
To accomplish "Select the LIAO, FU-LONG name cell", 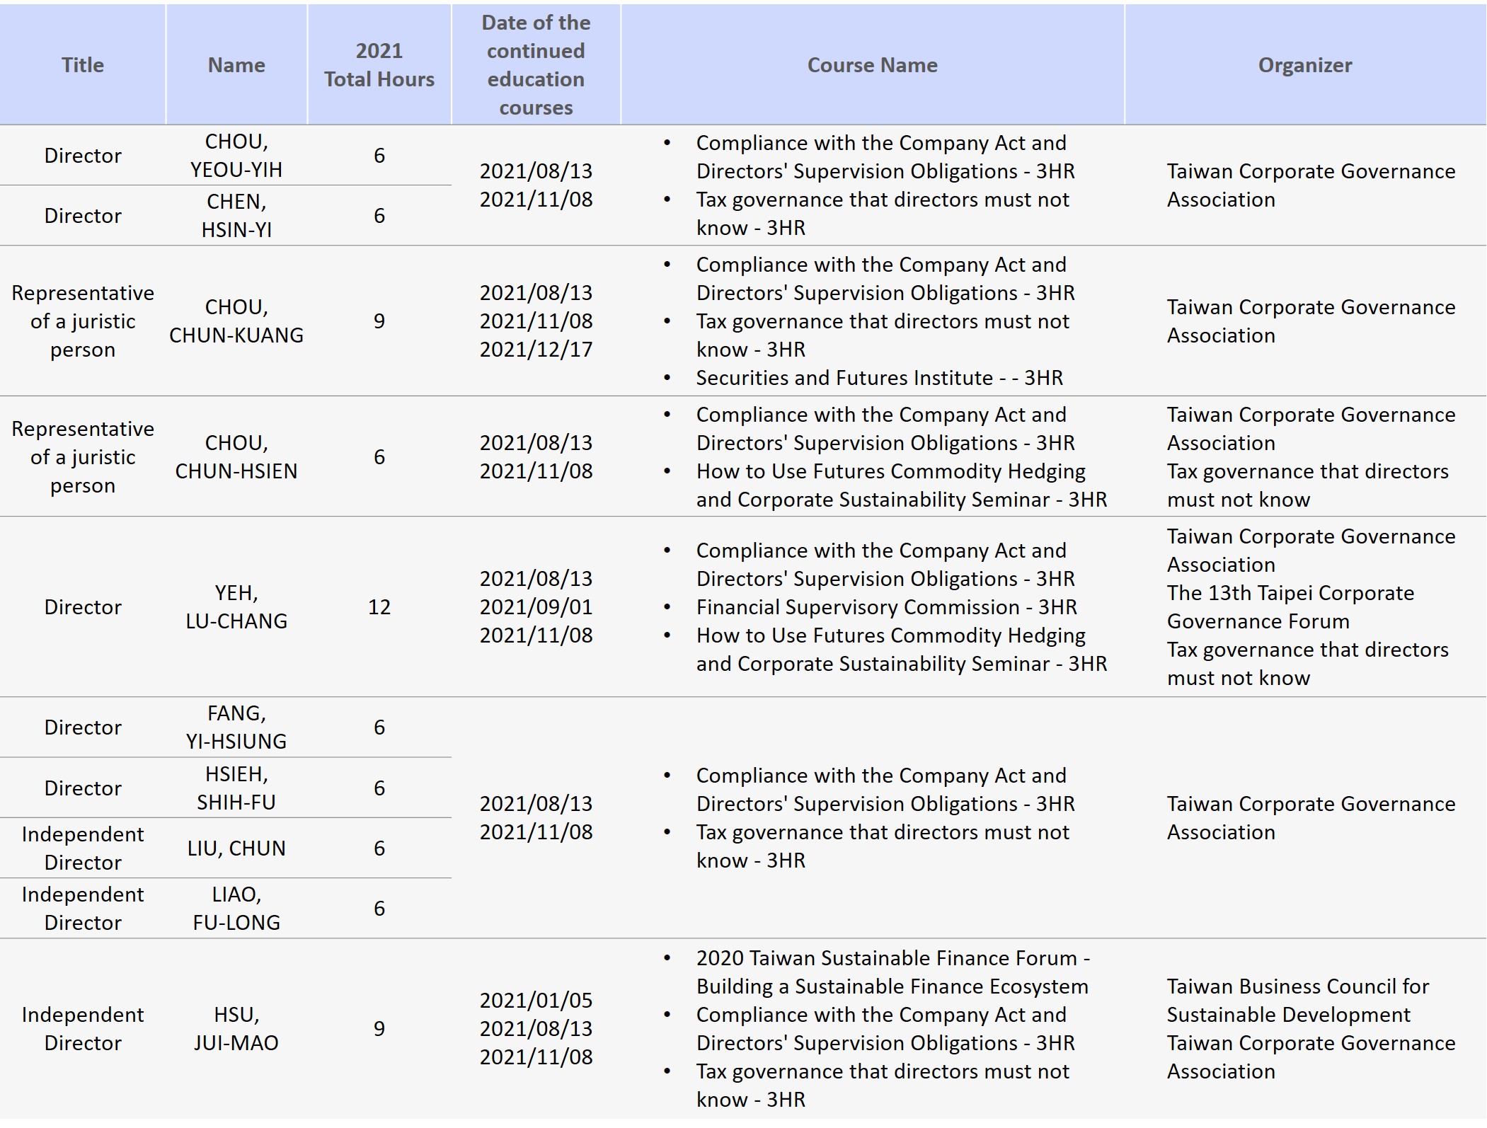I will click(x=236, y=909).
